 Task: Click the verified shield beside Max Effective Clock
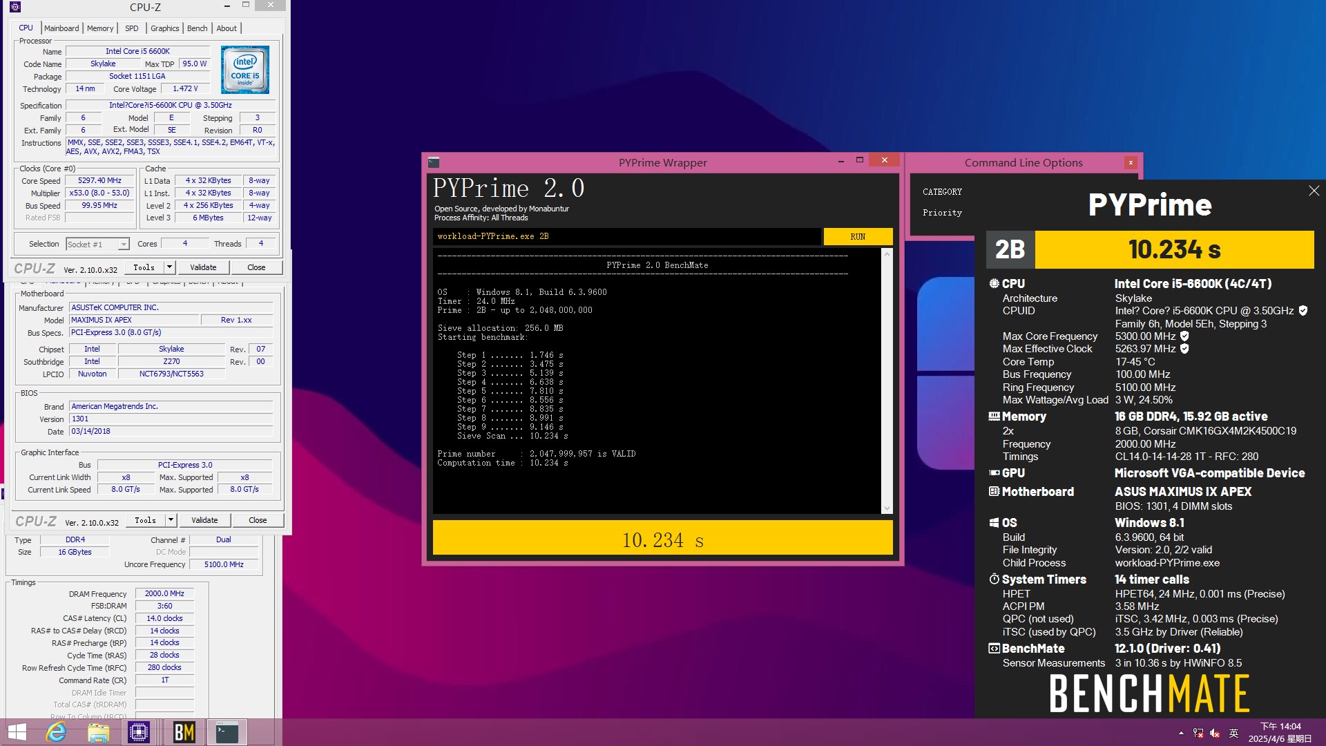1184,349
